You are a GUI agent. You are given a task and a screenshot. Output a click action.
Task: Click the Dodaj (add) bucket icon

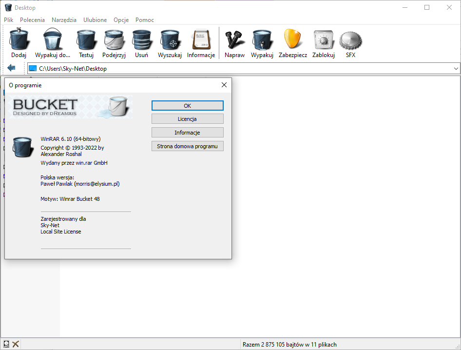(19, 39)
